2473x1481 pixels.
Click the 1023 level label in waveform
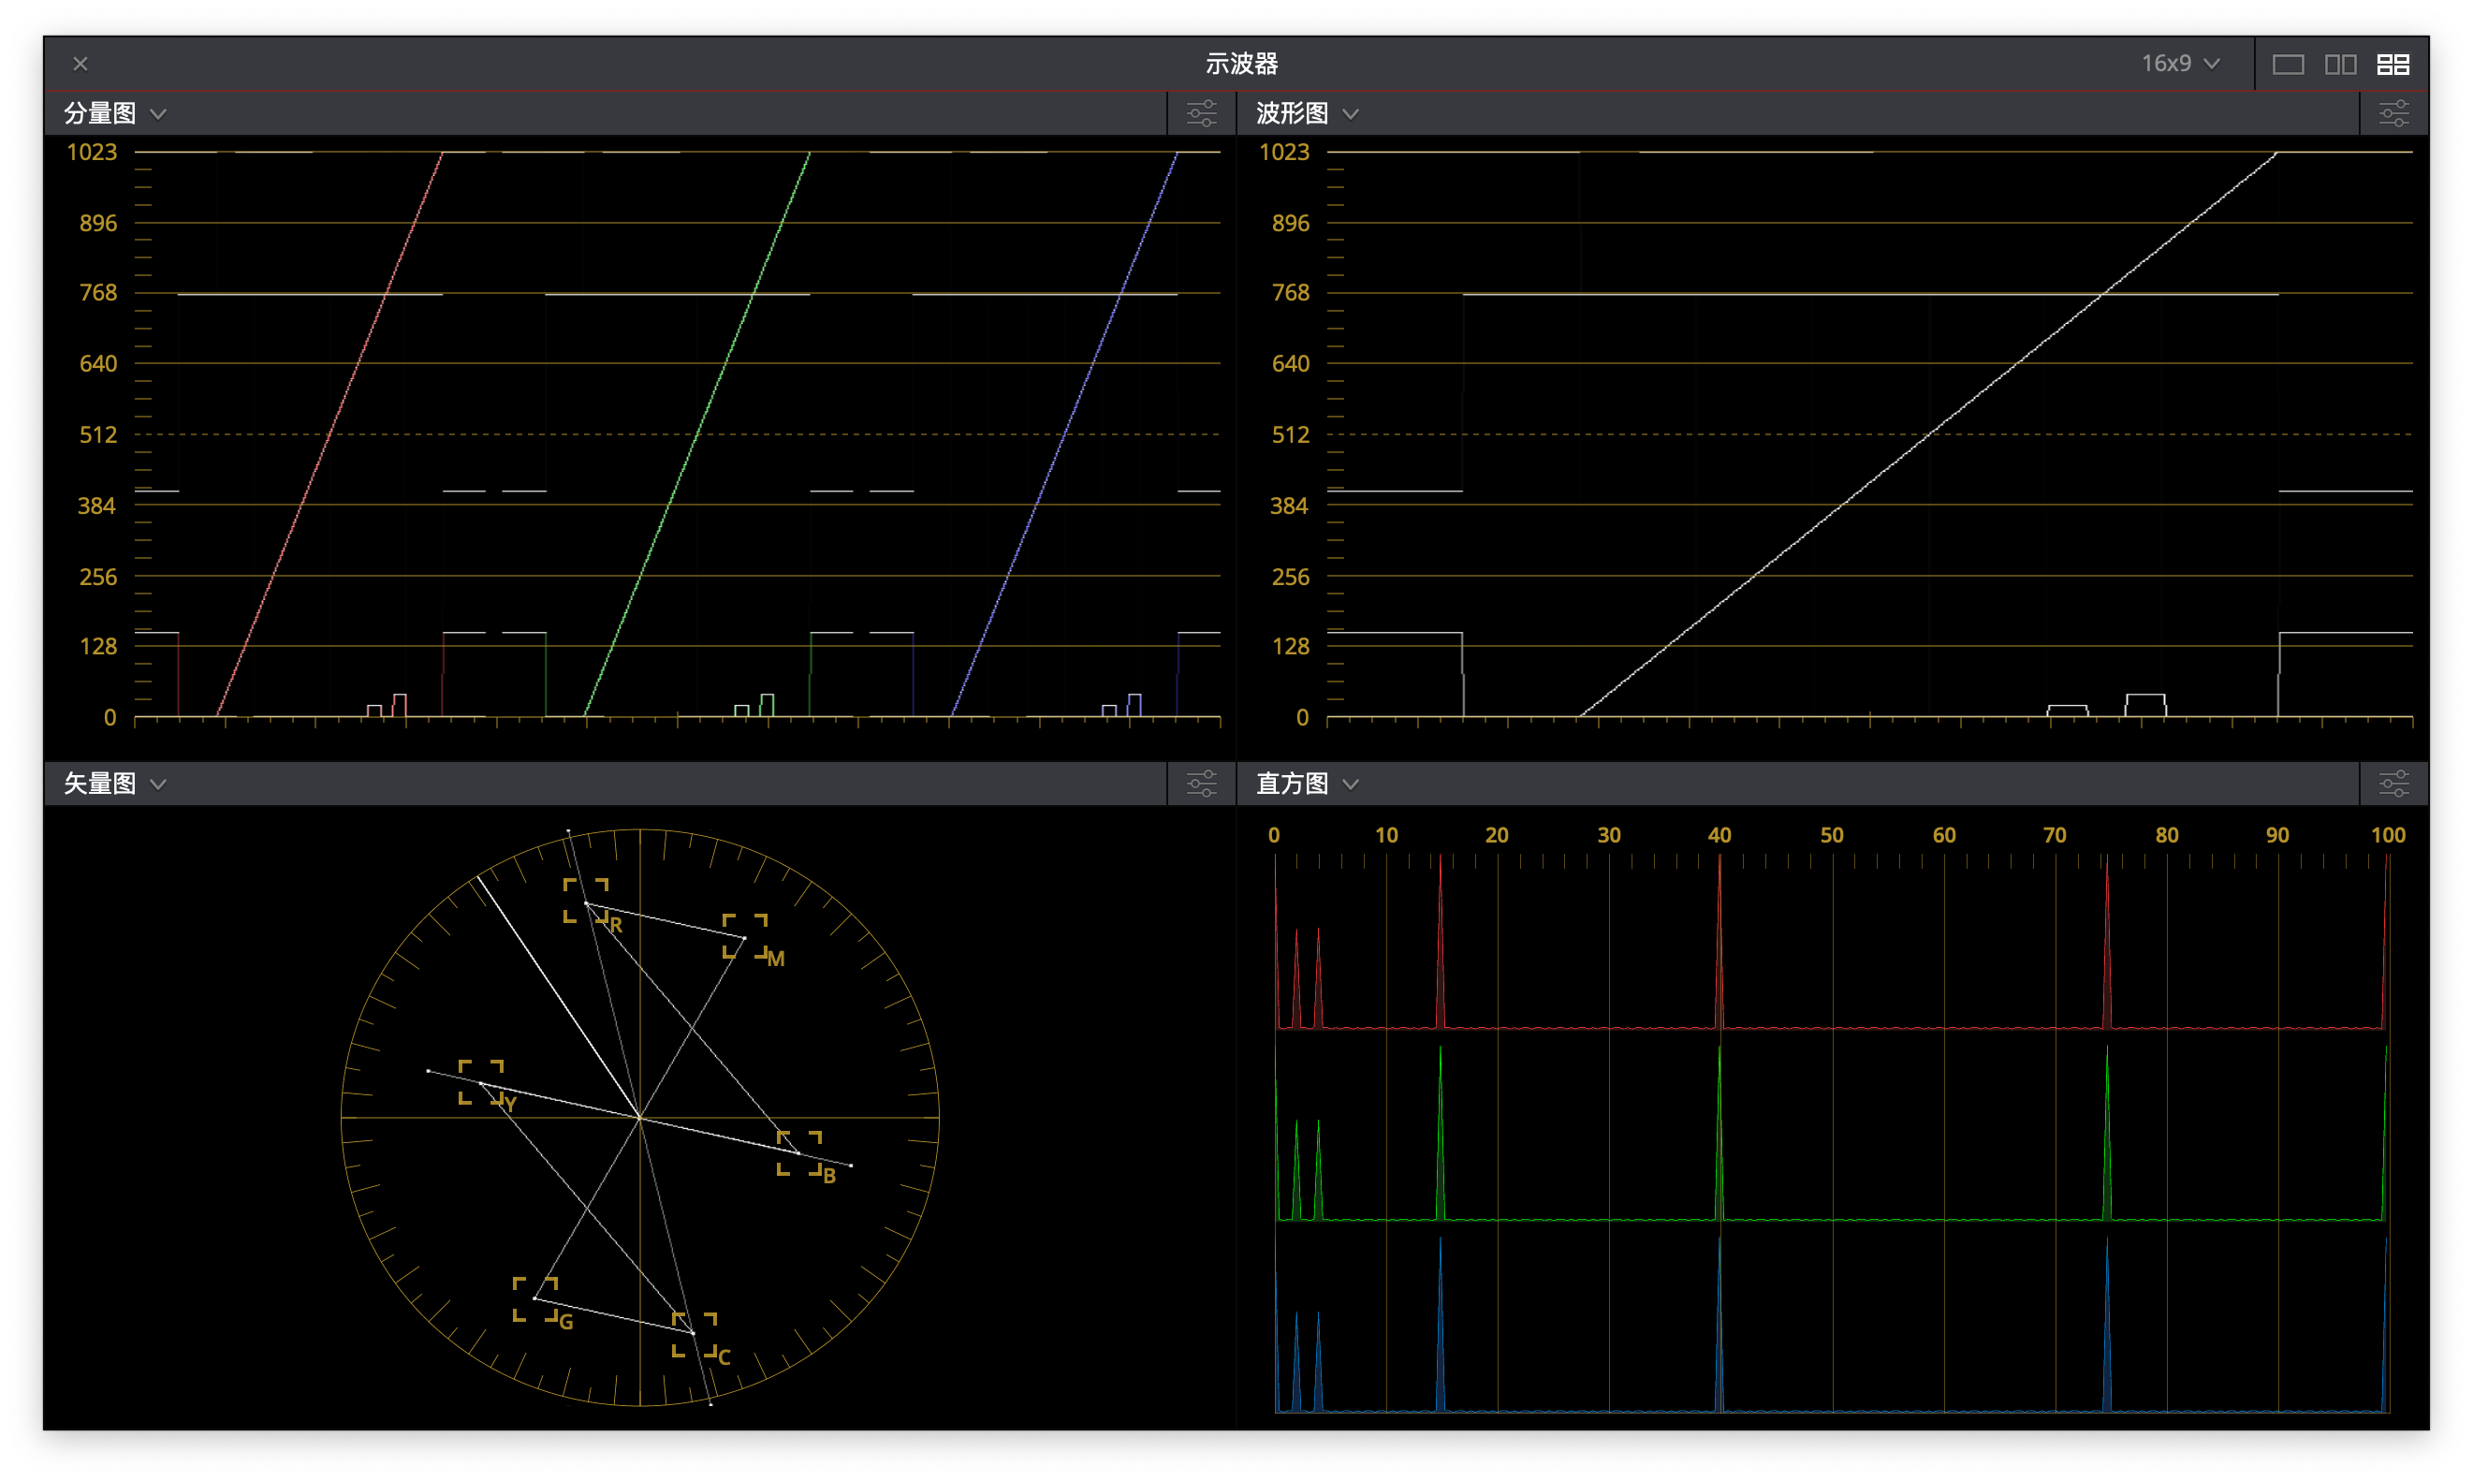[1283, 152]
